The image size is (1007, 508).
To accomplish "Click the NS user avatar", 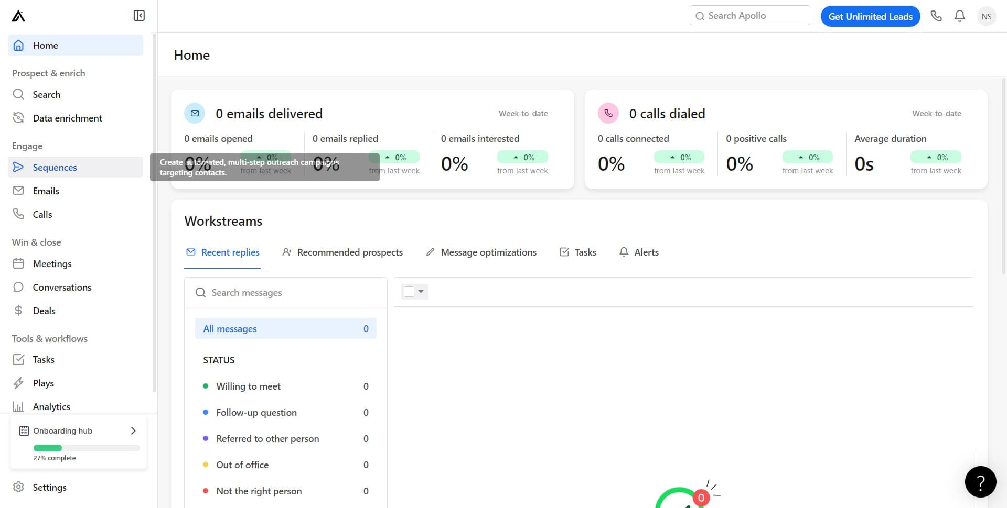I will (987, 16).
